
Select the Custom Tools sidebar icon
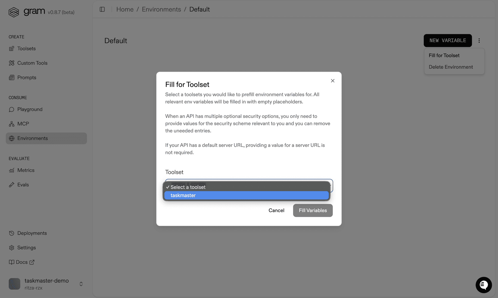coord(12,63)
